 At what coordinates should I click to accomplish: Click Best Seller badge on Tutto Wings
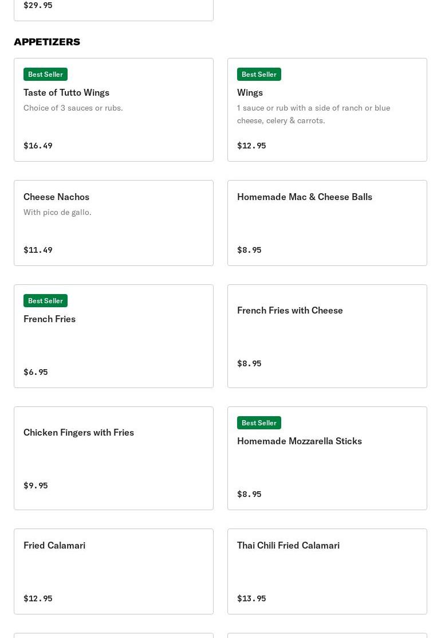tap(45, 74)
